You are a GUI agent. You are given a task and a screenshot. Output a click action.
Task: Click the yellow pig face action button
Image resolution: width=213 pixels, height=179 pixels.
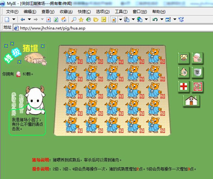184,58
